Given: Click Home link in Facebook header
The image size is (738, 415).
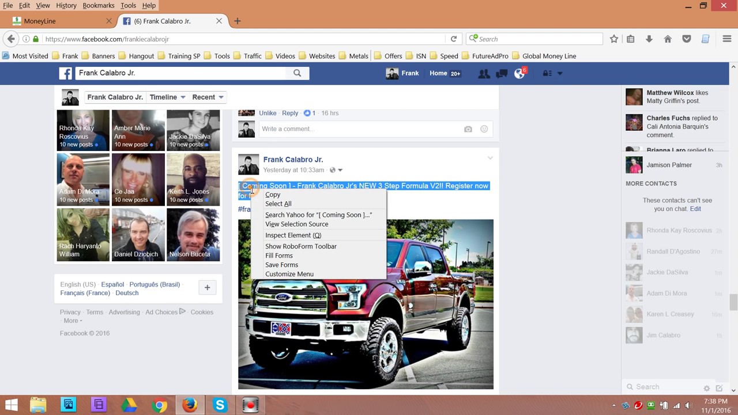Looking at the screenshot, I should coord(438,73).
